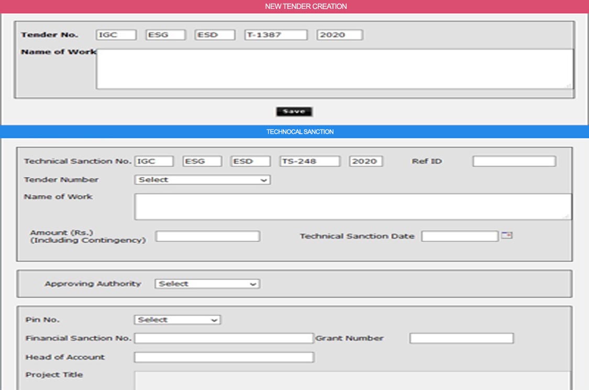This screenshot has width=589, height=390.
Task: Click the Project Title text area
Action: point(352,381)
